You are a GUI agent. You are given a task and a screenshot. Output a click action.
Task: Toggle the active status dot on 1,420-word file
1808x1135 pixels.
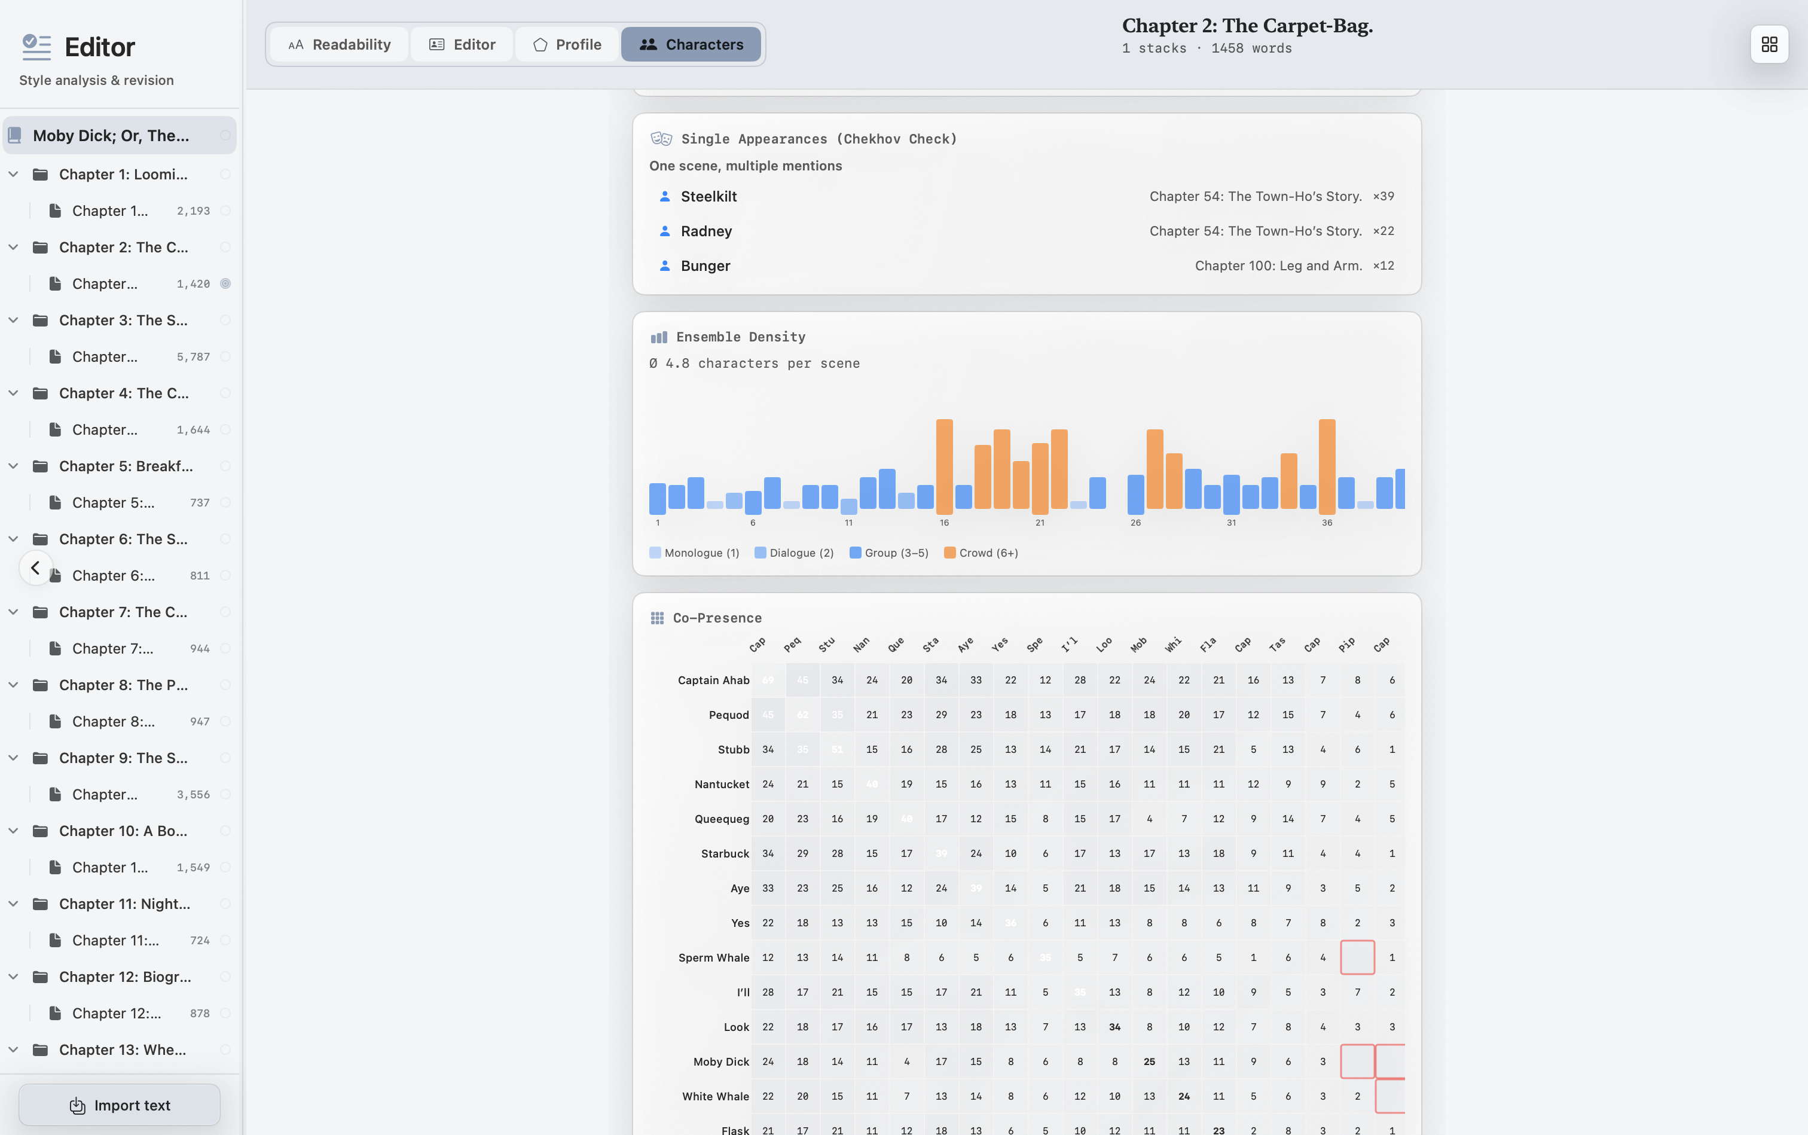pos(225,283)
